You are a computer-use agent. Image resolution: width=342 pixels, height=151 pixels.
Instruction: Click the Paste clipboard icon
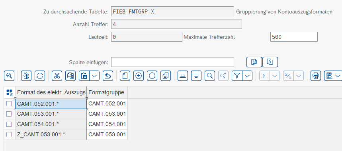point(84,76)
